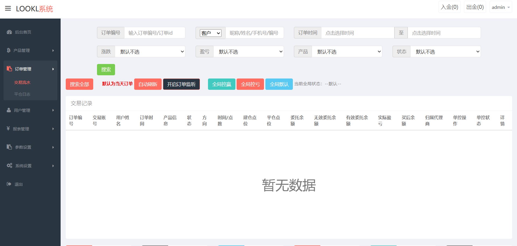
Task: Click the 搜索全部 button
Action: (79, 84)
